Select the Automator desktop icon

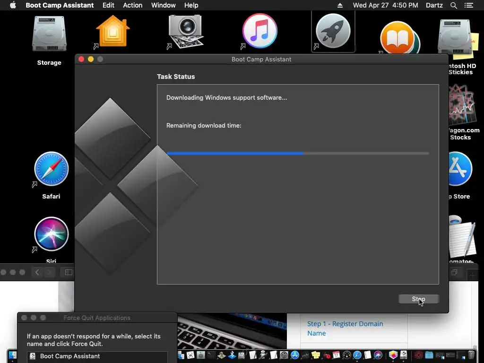461,238
